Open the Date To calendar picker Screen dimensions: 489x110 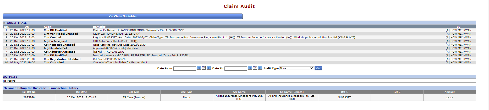255,68
